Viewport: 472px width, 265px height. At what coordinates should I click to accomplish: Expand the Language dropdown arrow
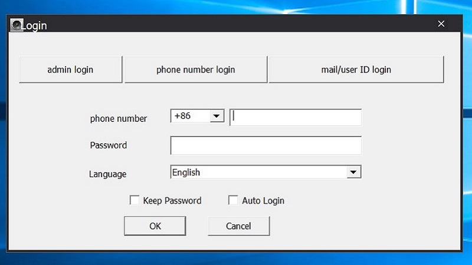[353, 173]
